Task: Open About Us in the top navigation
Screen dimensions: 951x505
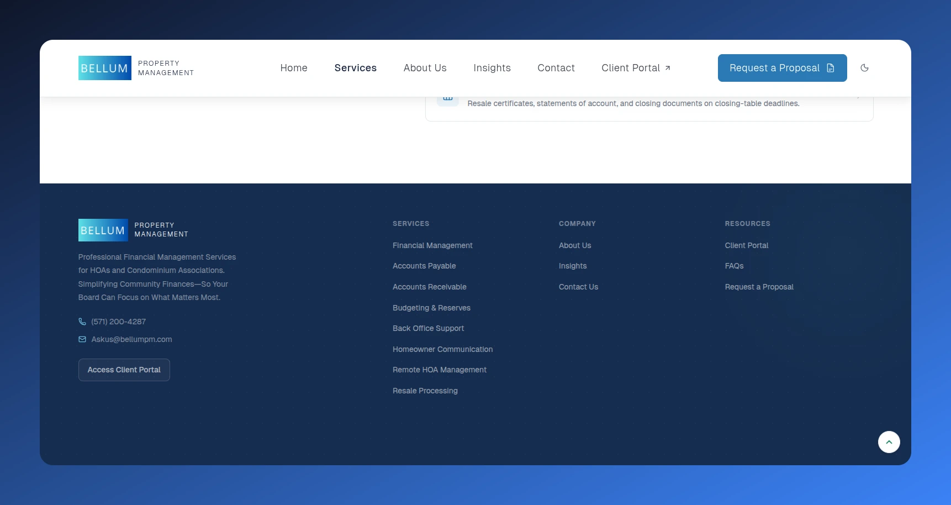Action: (425, 68)
